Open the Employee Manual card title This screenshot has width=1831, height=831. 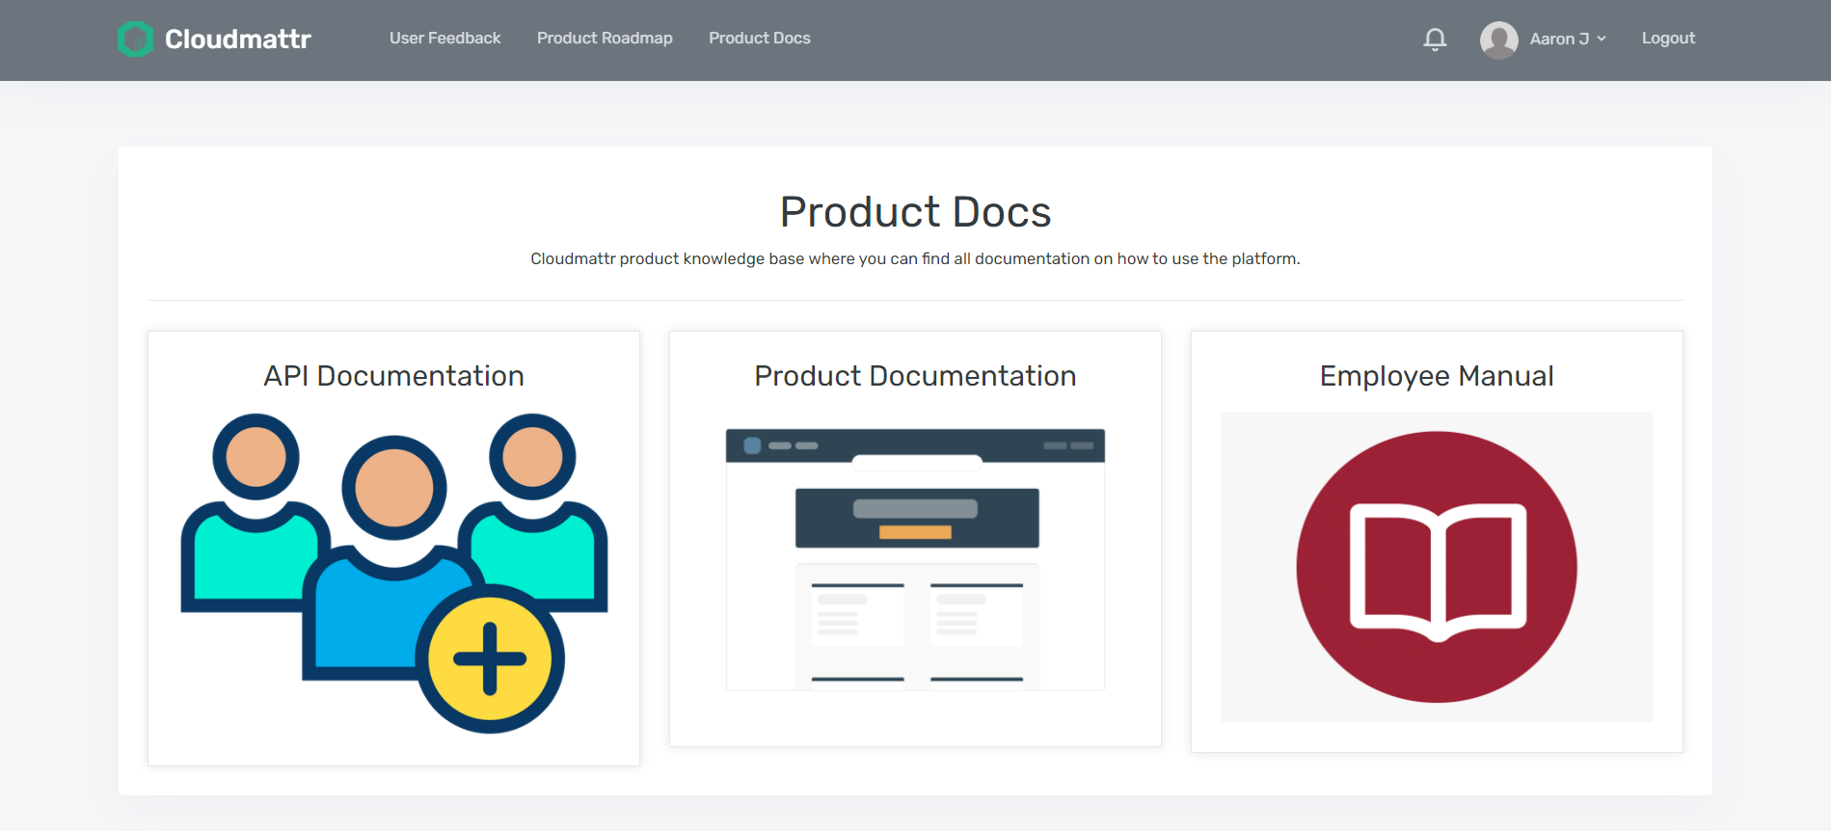1437,376
